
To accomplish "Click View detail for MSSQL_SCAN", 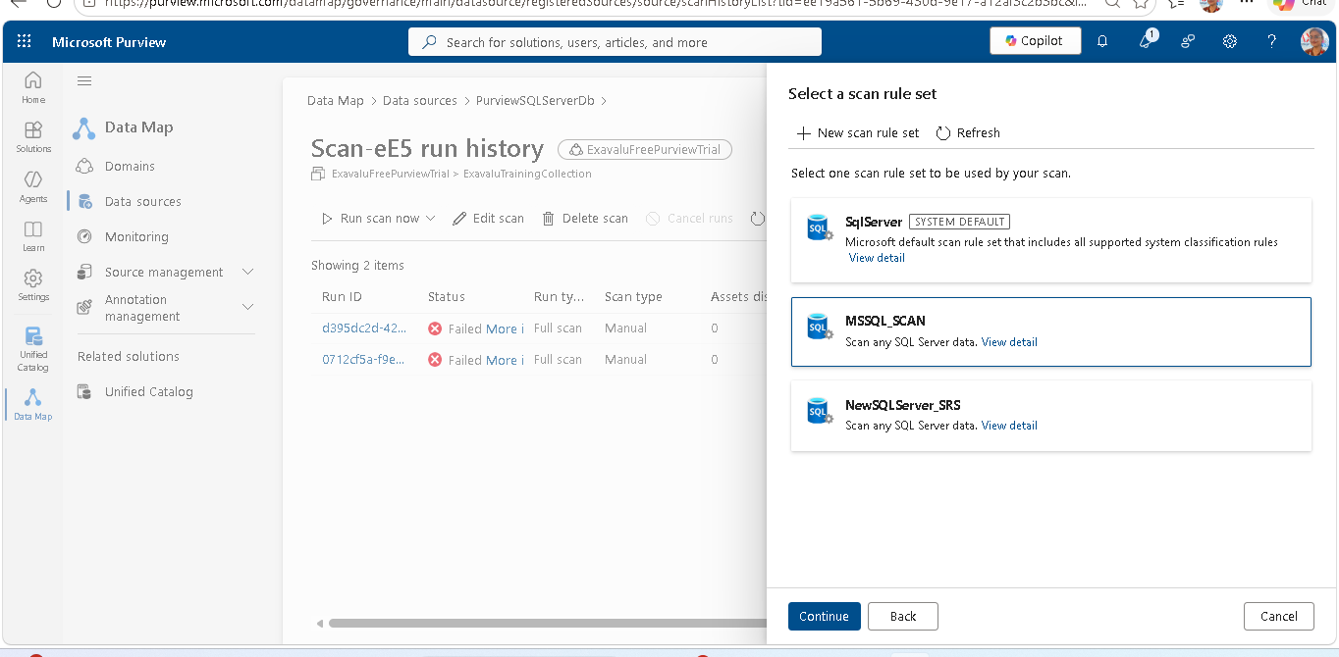I will [x=1009, y=342].
